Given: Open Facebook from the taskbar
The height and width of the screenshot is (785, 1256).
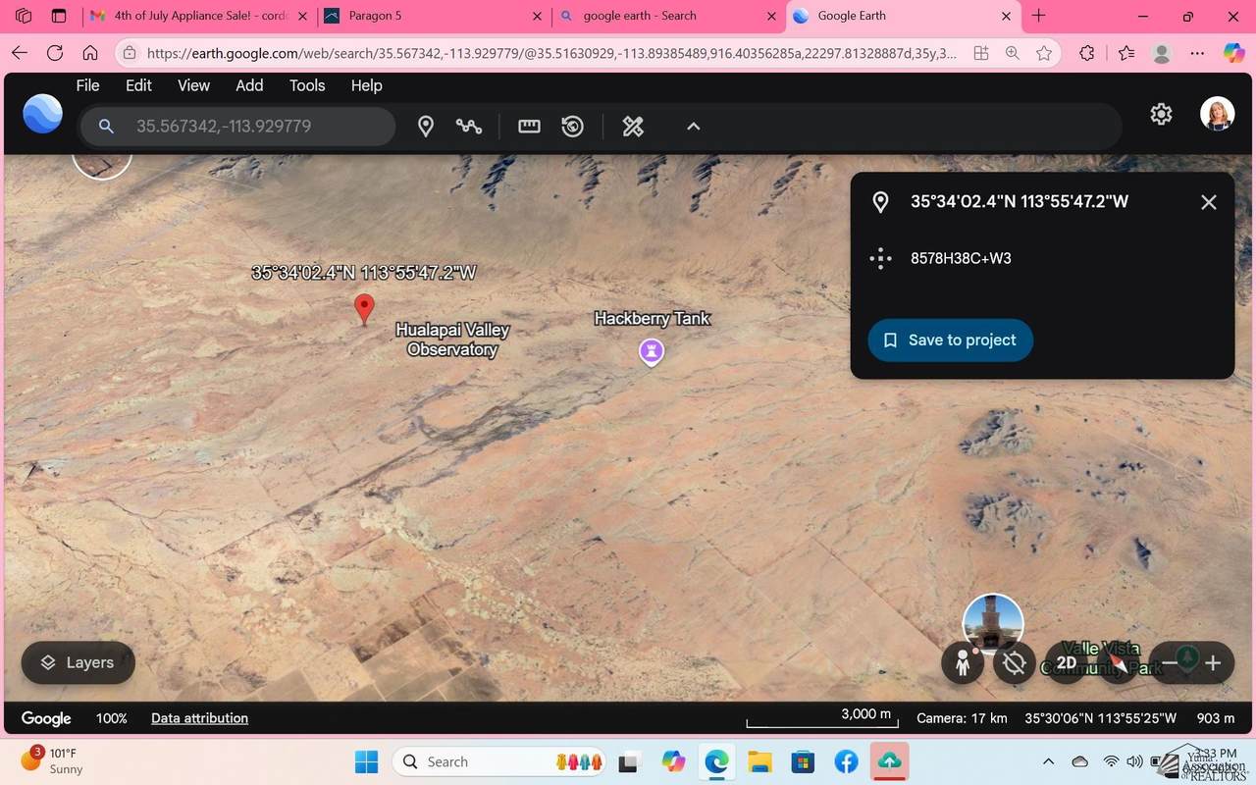Looking at the screenshot, I should tap(846, 761).
